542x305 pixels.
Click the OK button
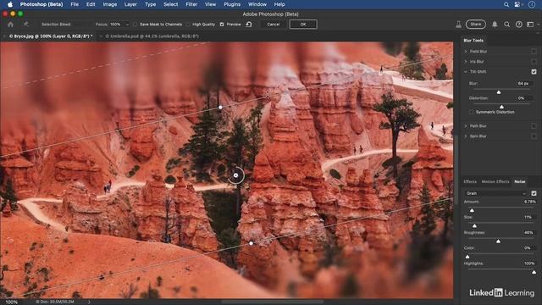[x=303, y=25]
